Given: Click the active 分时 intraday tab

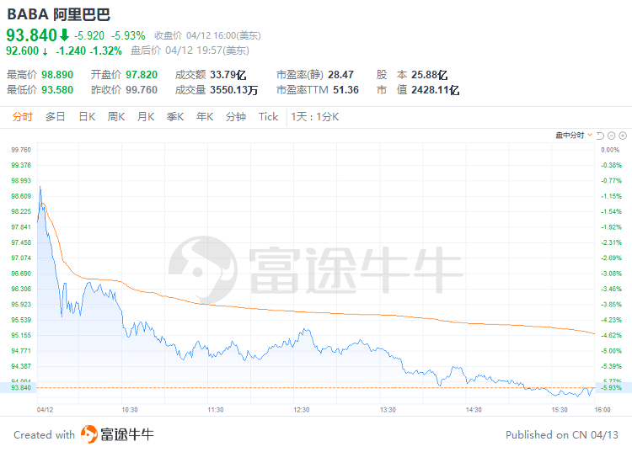Looking at the screenshot, I should [x=23, y=117].
